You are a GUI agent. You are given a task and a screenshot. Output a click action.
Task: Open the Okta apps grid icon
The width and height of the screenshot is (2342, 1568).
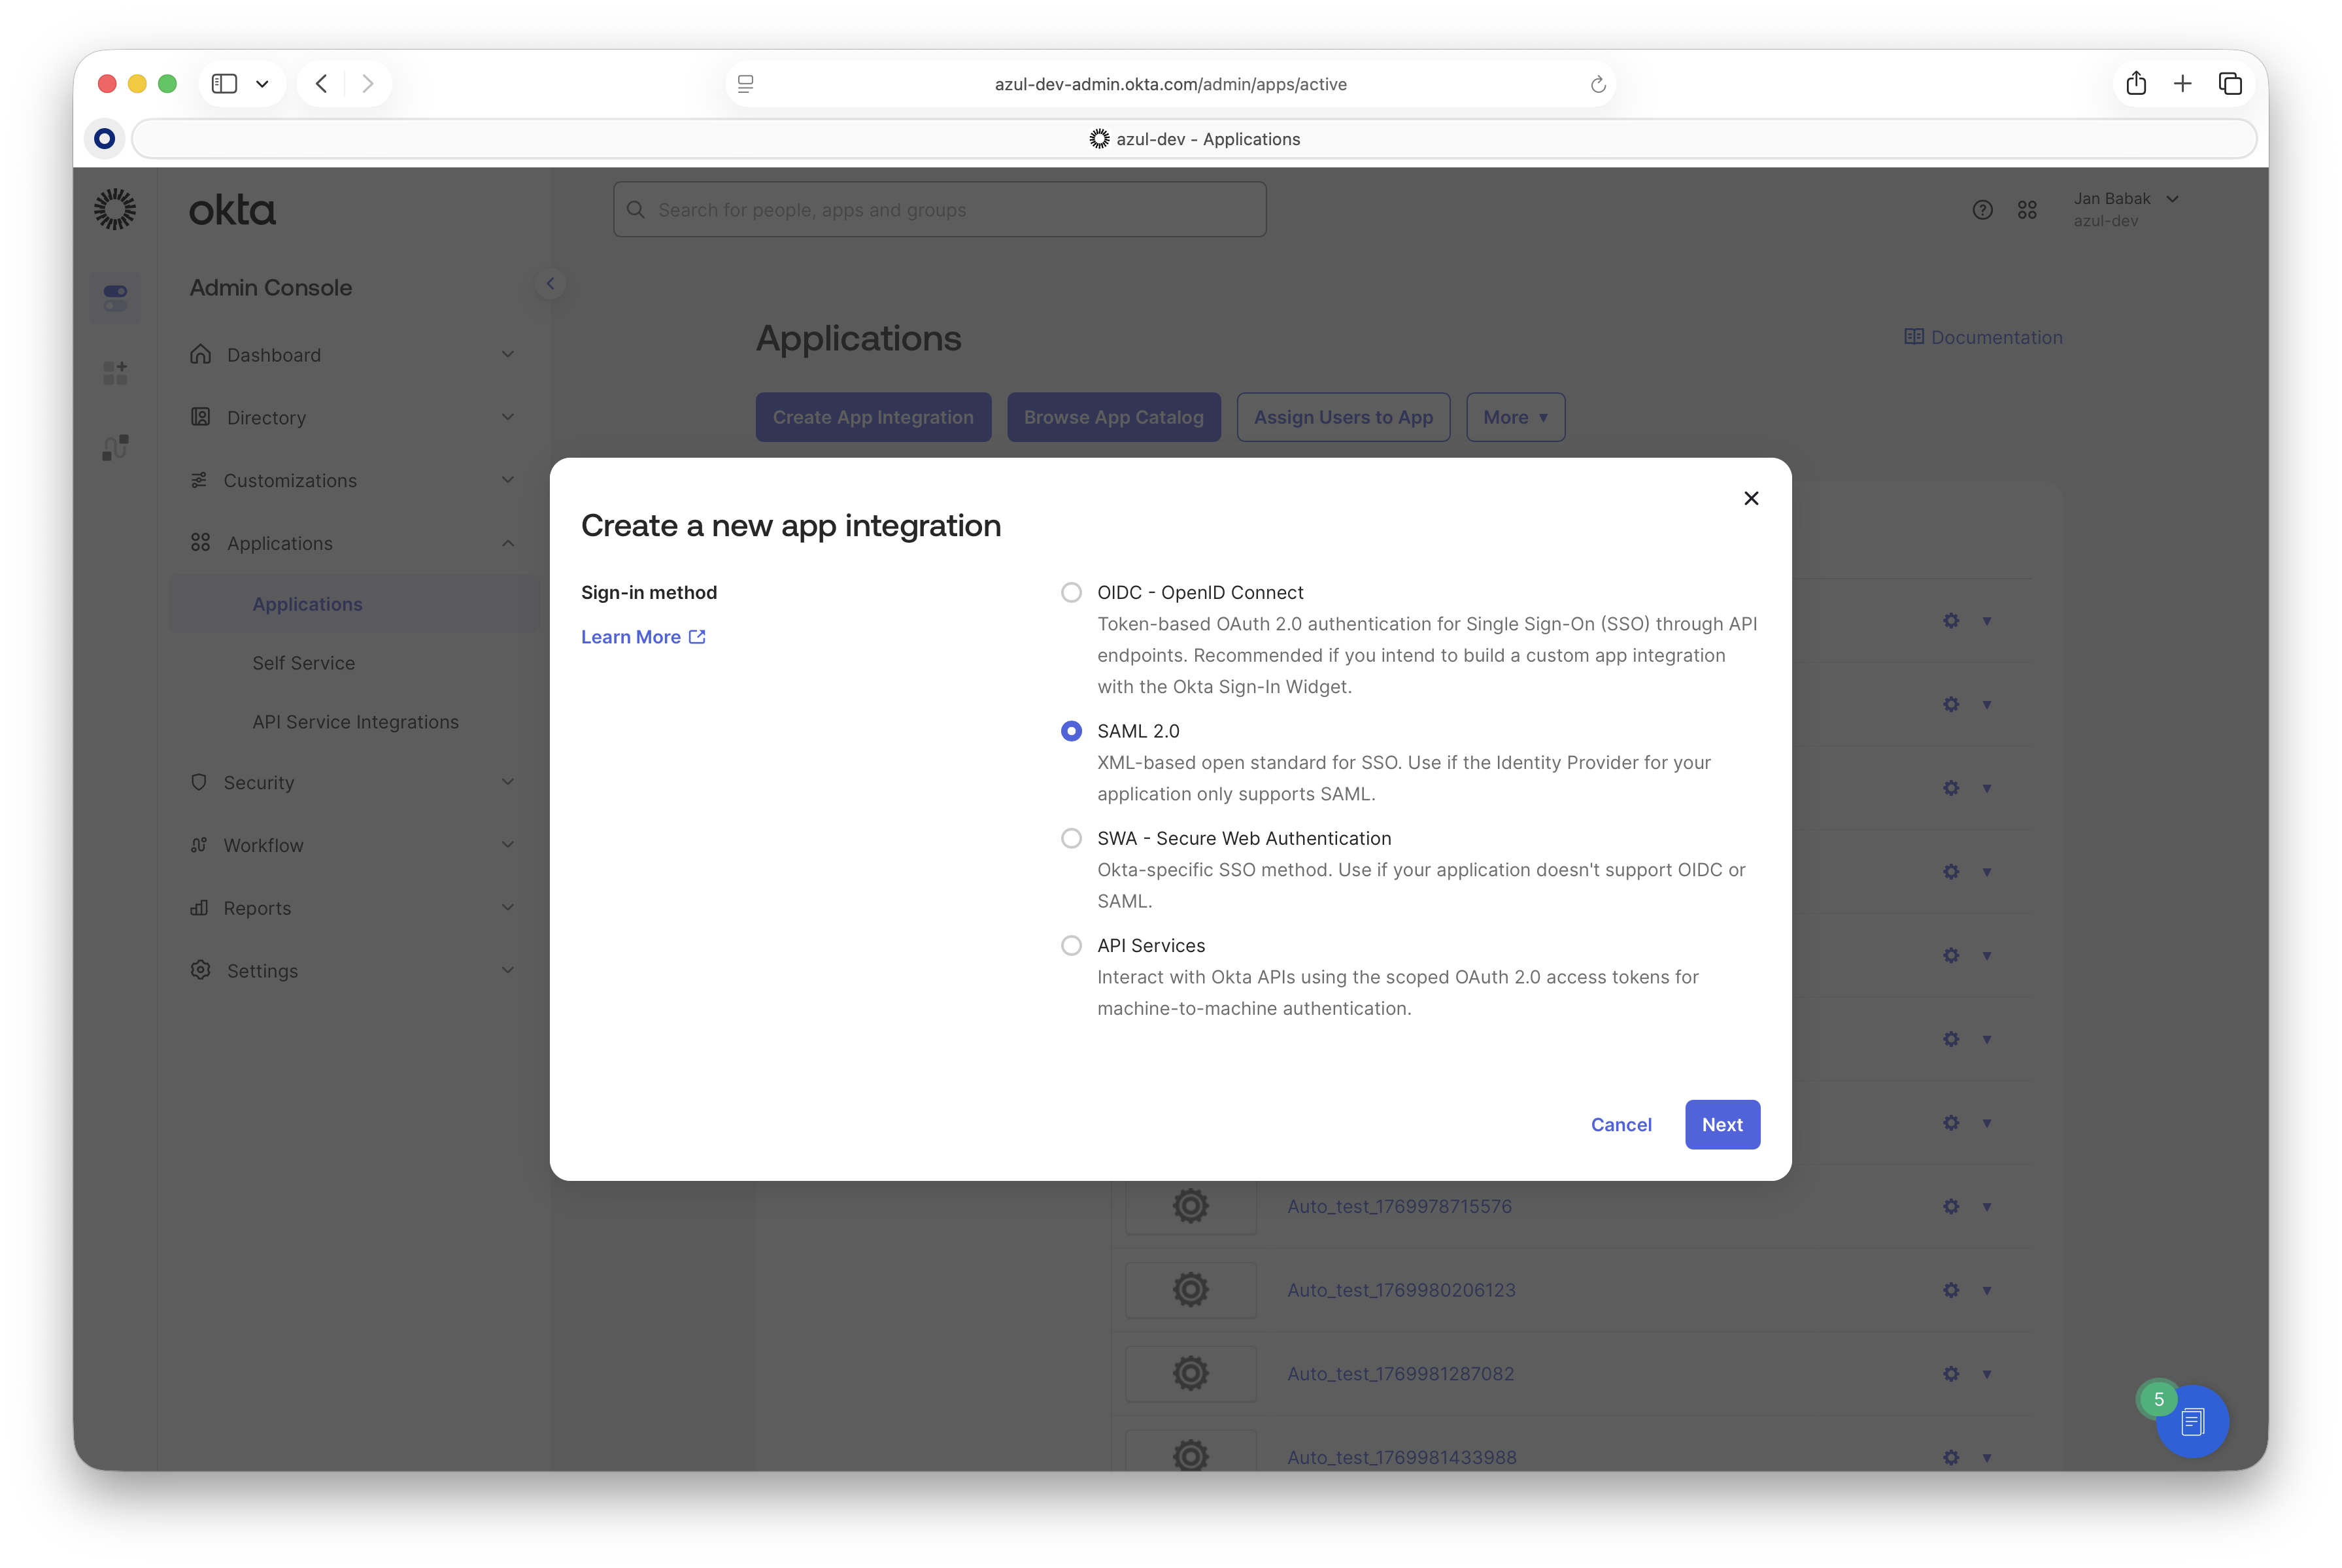(x=2027, y=210)
